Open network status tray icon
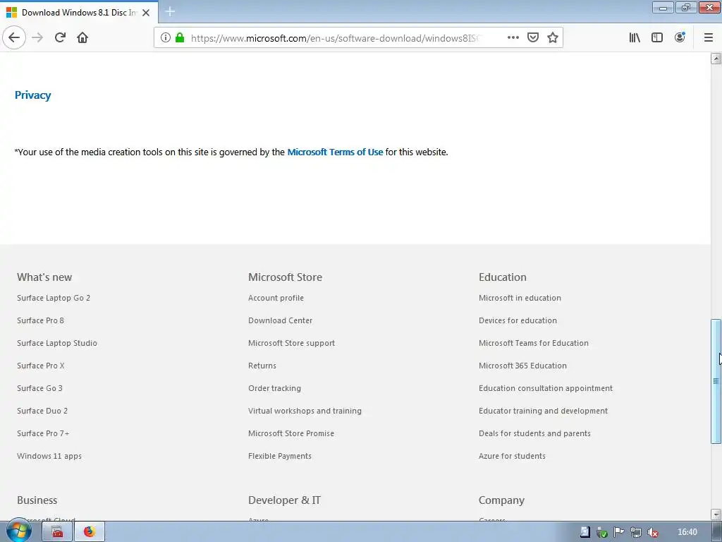The height and width of the screenshot is (542, 722). coord(635,532)
